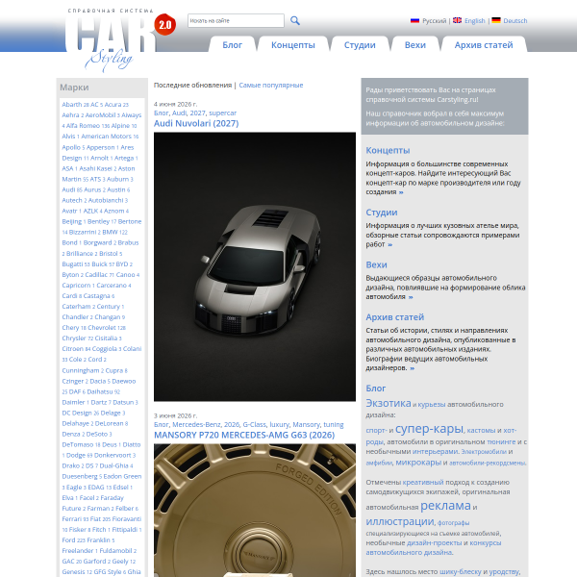Click the Mansory tag link
The width and height of the screenshot is (577, 577).
[306, 425]
